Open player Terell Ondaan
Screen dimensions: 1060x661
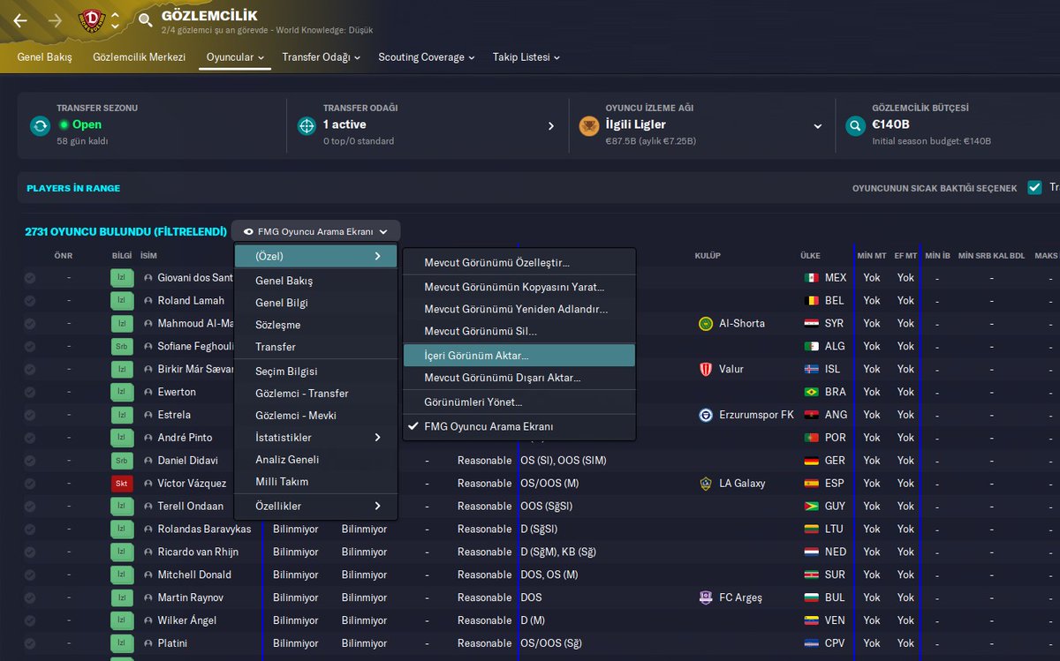[191, 507]
